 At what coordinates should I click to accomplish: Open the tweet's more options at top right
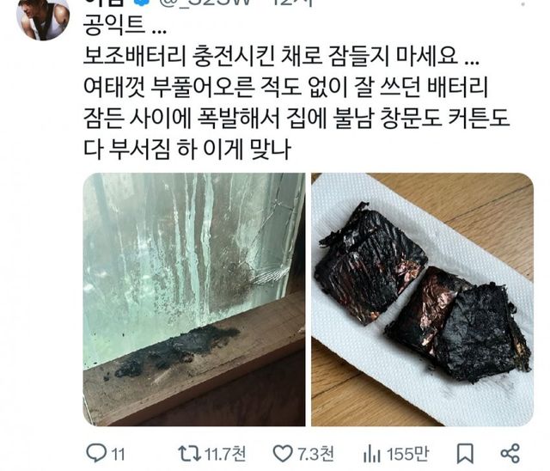(x=523, y=3)
